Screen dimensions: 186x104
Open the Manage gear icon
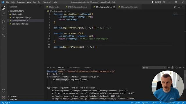3,98
